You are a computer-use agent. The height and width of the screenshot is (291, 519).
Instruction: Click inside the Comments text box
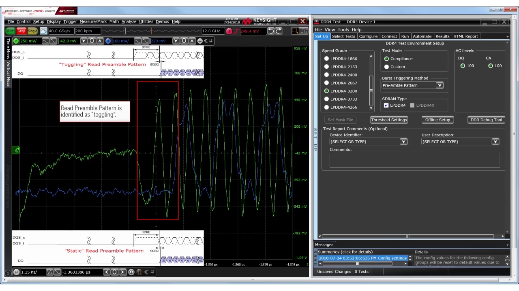(x=414, y=160)
